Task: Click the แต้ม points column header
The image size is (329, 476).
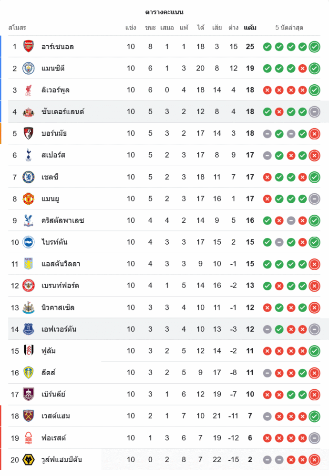Action: tap(250, 28)
